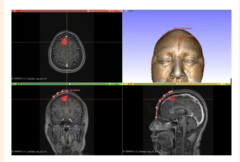Select the yellow slice offset value 2.6455mm

tap(225, 84)
